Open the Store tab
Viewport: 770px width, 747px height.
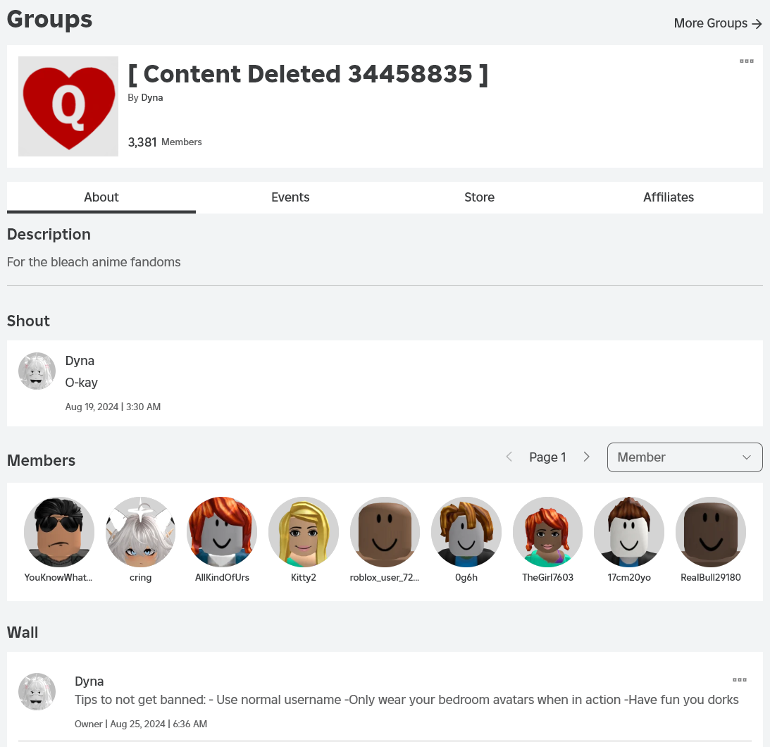[x=479, y=197]
